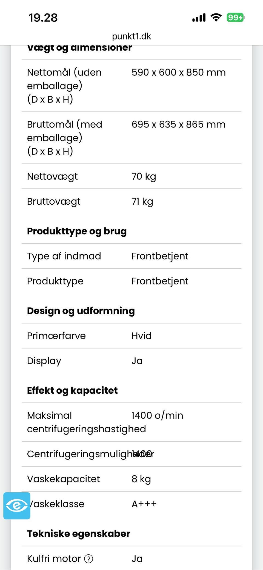Click the Kulfri motor label

pos(54,559)
